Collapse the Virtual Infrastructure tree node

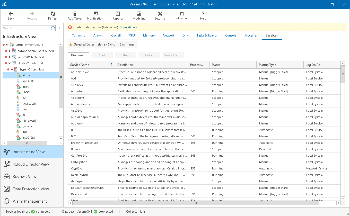[7, 45]
